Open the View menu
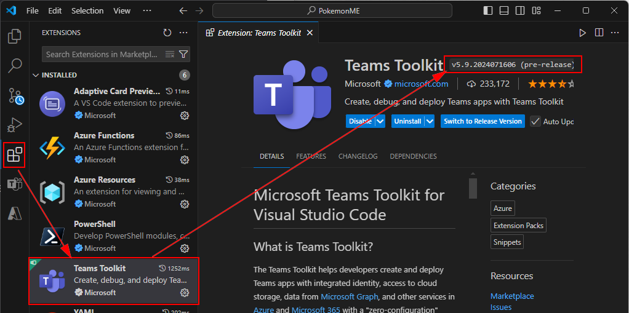 click(x=122, y=11)
